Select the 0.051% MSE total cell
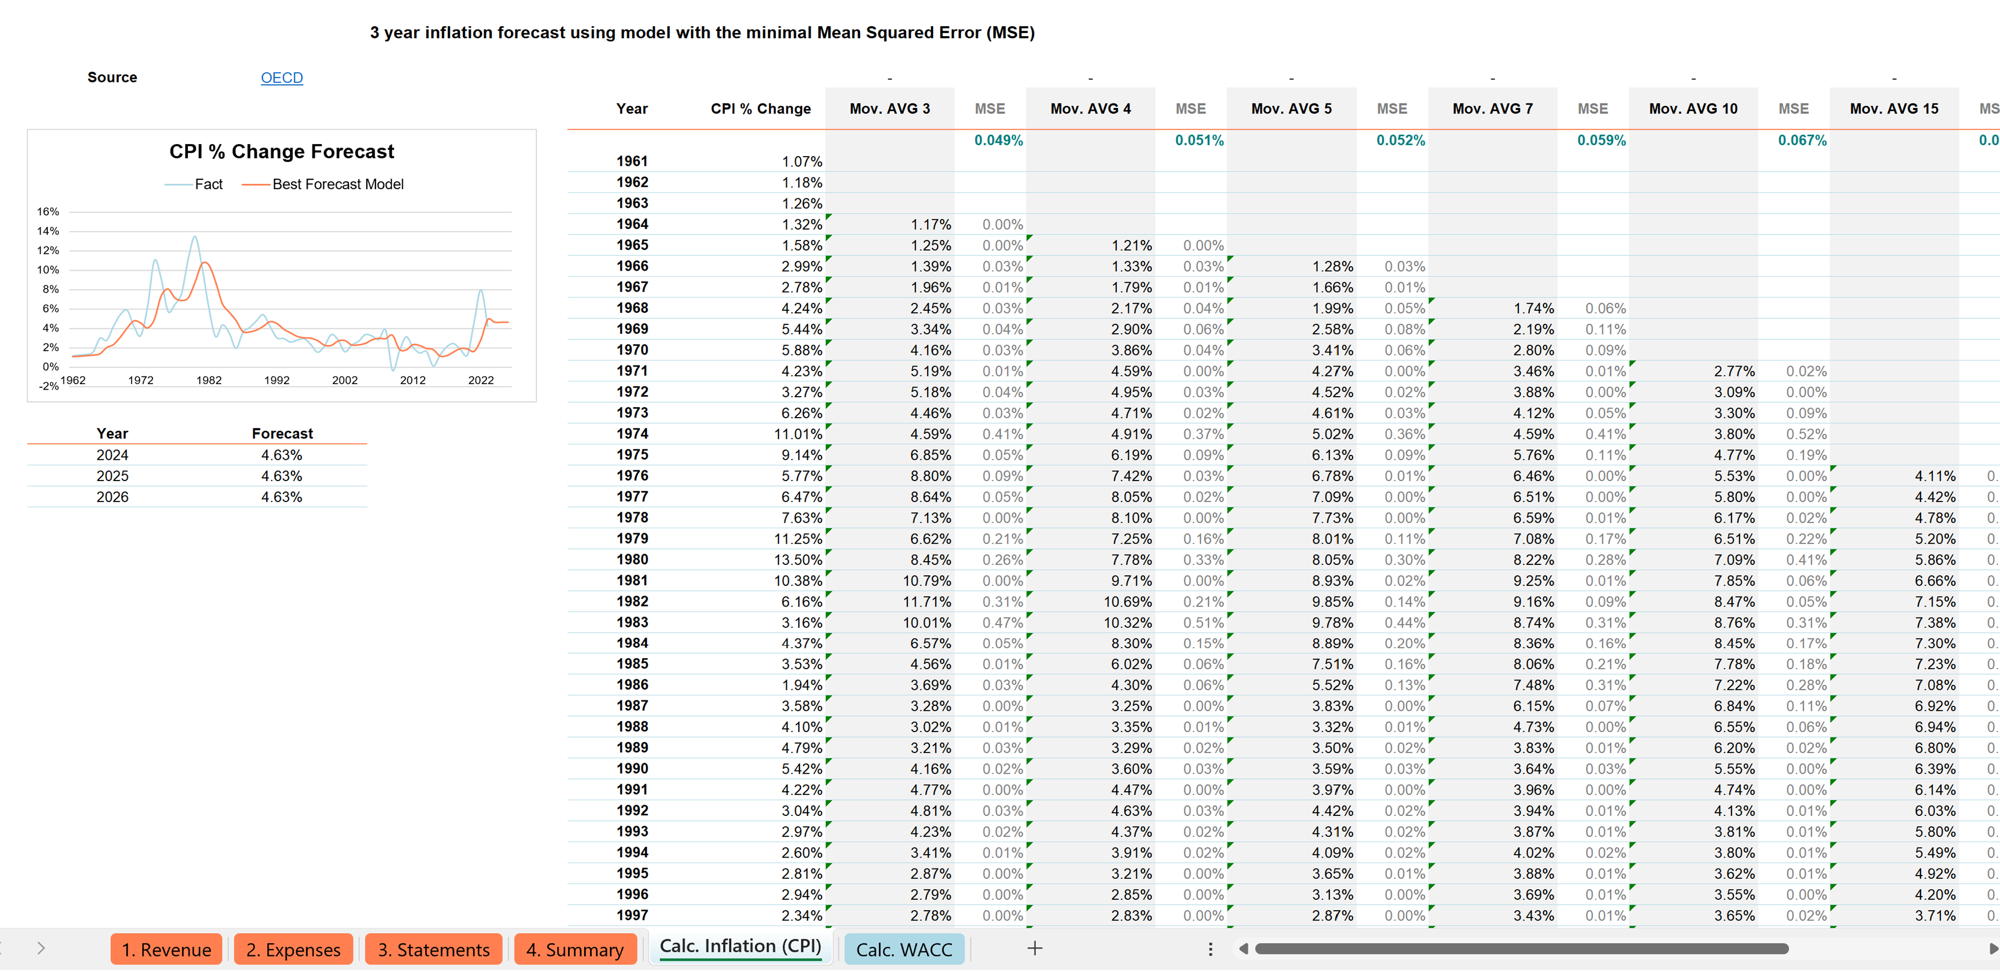2000x971 pixels. click(x=1199, y=140)
